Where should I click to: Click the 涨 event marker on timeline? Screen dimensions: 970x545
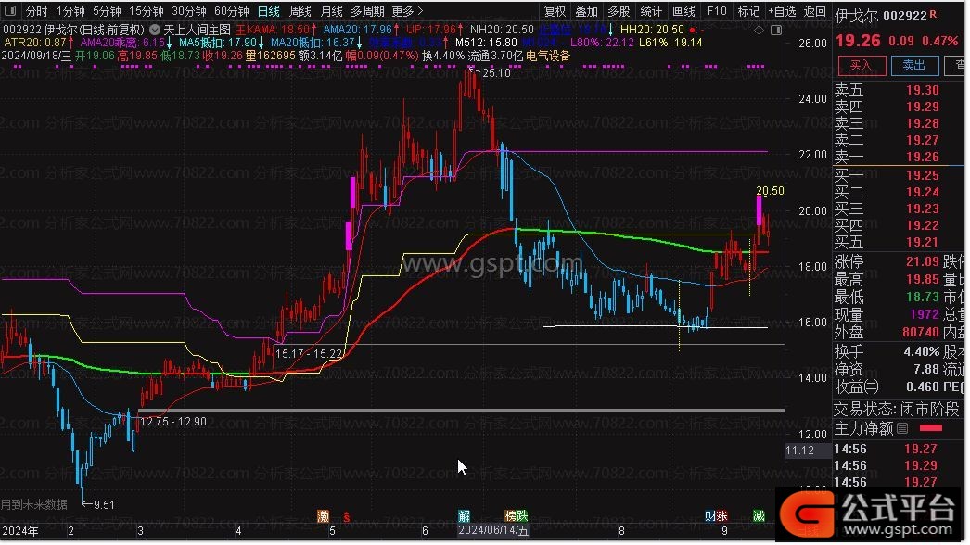click(721, 516)
